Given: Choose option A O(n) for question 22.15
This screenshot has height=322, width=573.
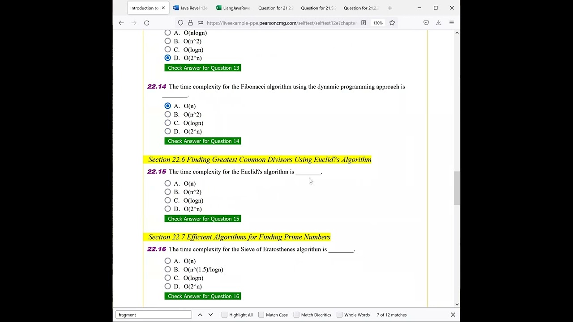Looking at the screenshot, I should click(167, 183).
